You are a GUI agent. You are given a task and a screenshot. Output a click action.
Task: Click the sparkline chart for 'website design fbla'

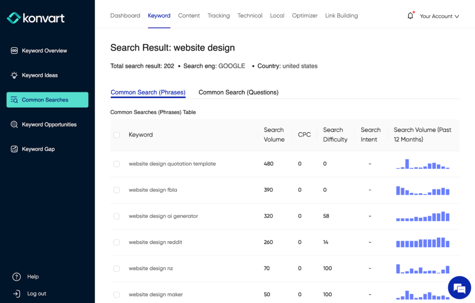(422, 190)
